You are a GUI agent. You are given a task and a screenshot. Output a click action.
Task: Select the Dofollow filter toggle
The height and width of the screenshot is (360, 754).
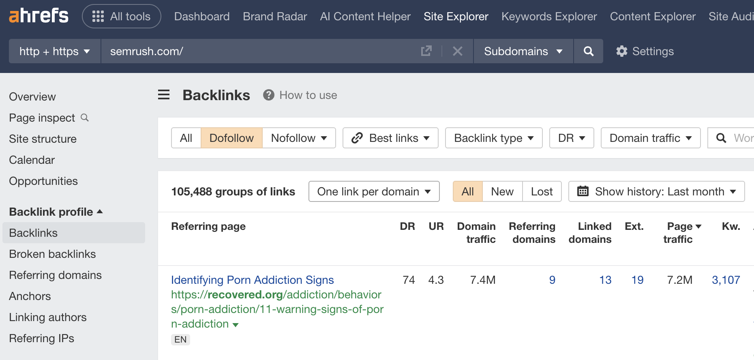tap(231, 138)
